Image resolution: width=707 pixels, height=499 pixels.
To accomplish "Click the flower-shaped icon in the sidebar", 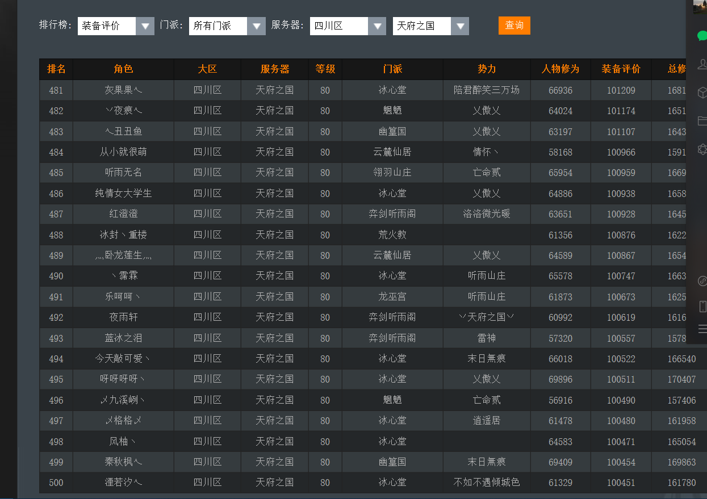I will (x=702, y=149).
